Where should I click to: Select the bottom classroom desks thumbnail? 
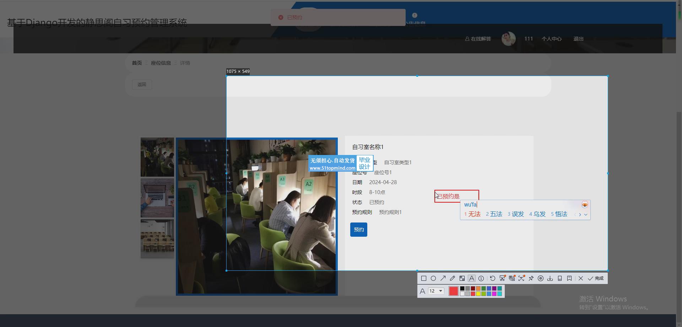click(x=157, y=238)
